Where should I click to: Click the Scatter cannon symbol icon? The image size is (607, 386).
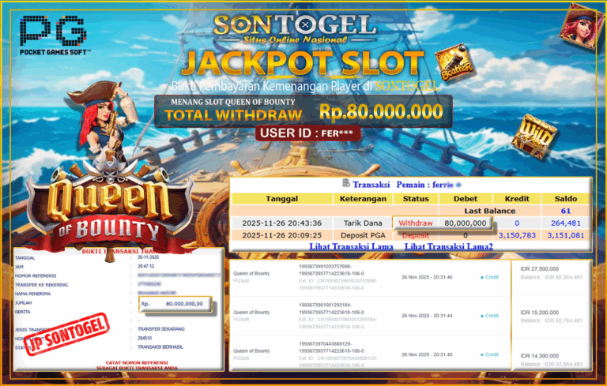pos(454,62)
